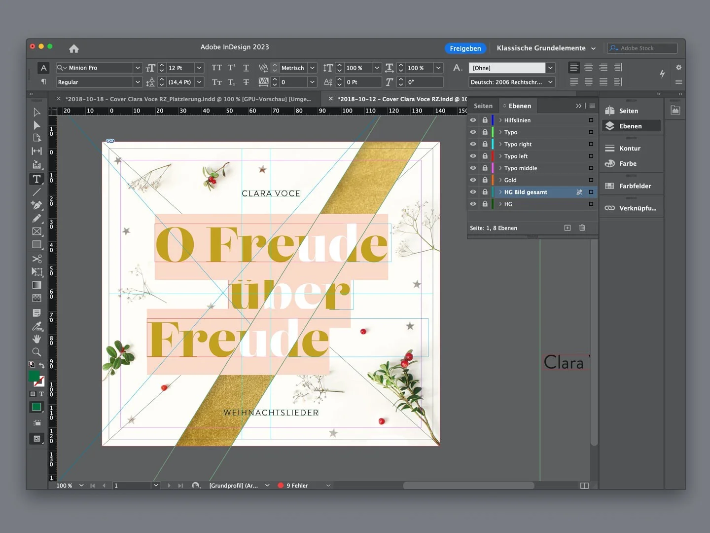Activate the Zoom tool magnifier
The width and height of the screenshot is (710, 533).
36,352
